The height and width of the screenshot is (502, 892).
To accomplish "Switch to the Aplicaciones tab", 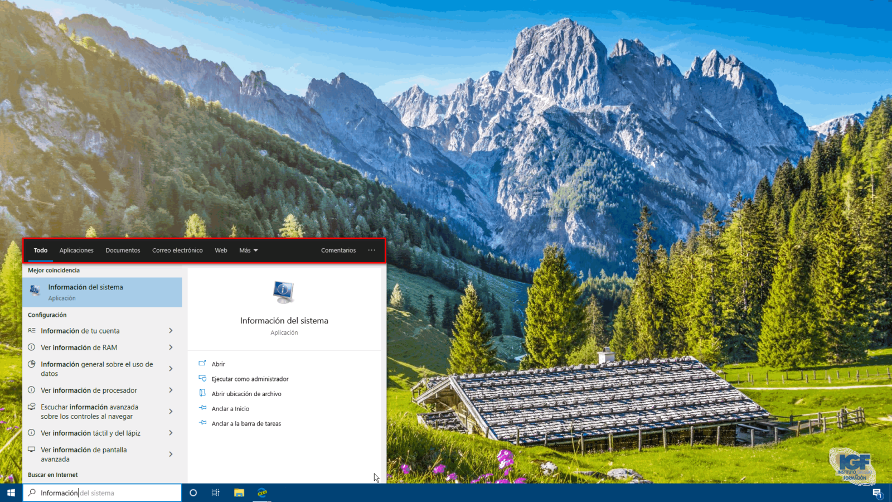I will coord(76,250).
